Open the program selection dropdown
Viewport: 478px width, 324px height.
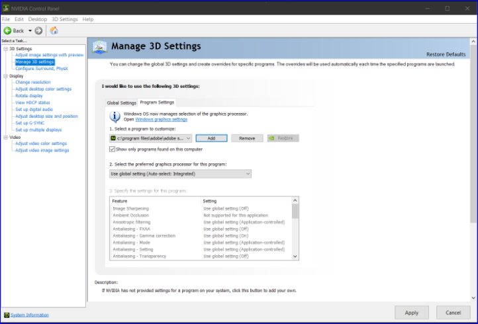pyautogui.click(x=150, y=138)
